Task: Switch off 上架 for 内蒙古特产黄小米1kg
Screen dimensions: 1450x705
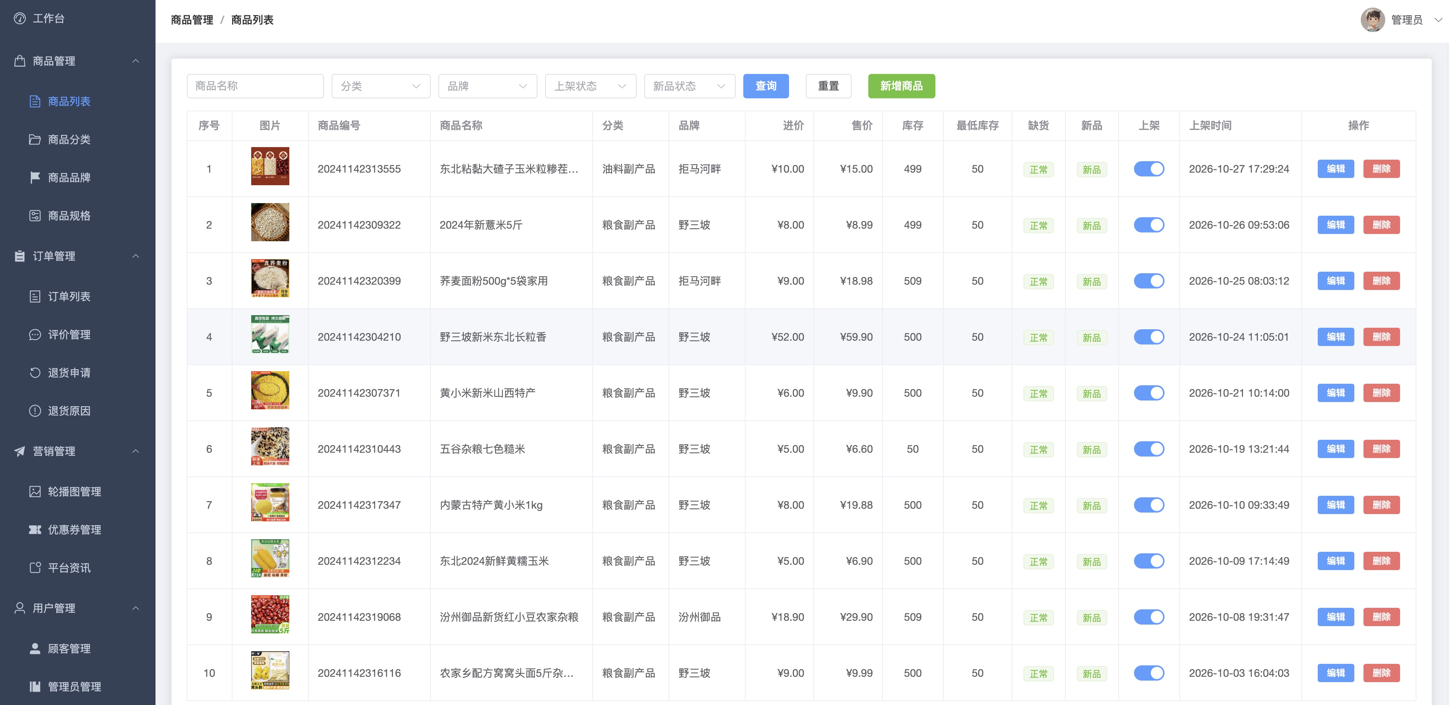Action: (x=1149, y=505)
